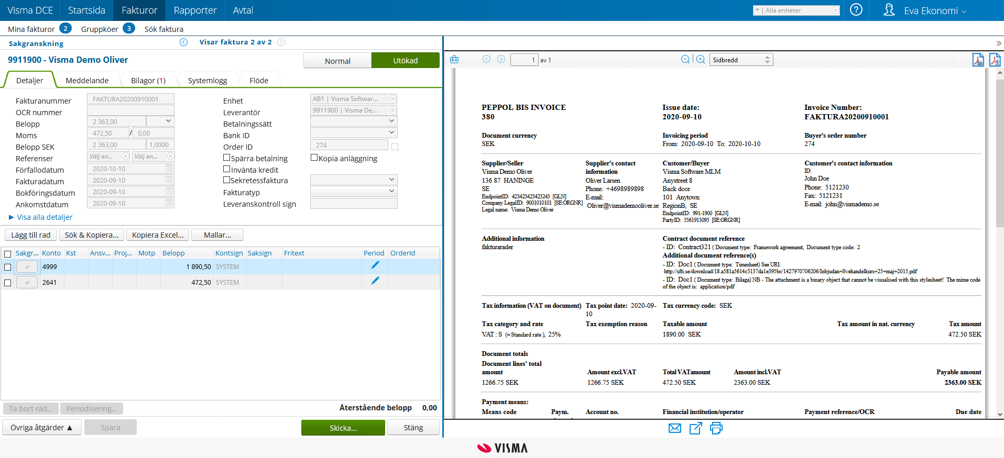Open Betalningssätt dropdown
Image resolution: width=1004 pixels, height=458 pixels.
tap(354, 121)
